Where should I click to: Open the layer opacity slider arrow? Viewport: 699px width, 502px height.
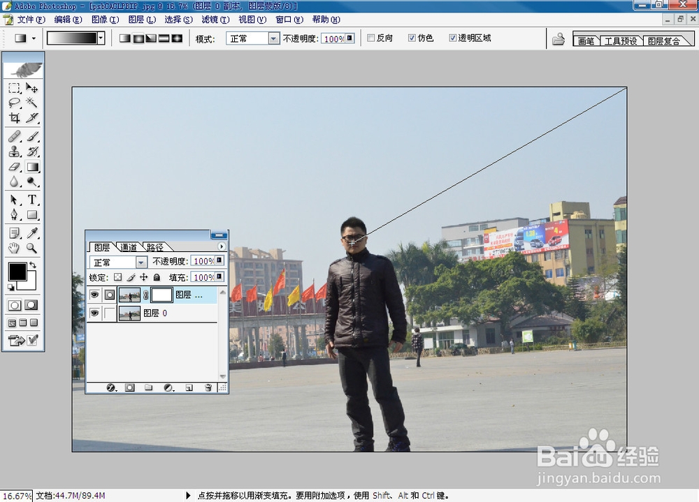[x=219, y=260]
